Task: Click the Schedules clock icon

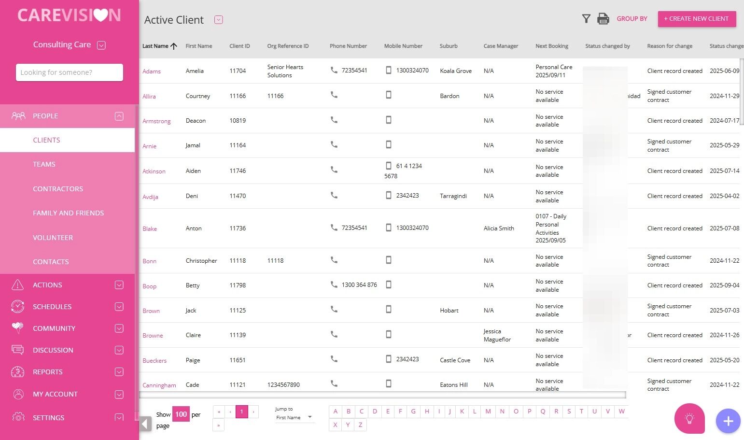Action: click(x=17, y=307)
